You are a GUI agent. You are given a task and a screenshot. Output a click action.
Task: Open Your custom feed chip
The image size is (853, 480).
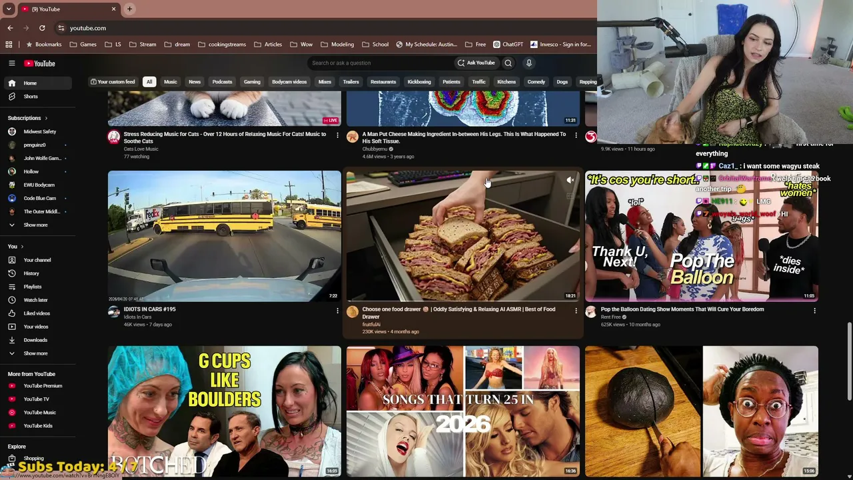pyautogui.click(x=113, y=82)
